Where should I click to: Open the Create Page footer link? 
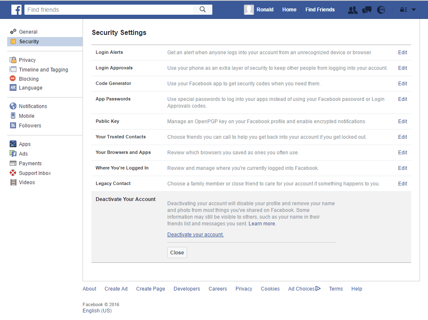[150, 288]
